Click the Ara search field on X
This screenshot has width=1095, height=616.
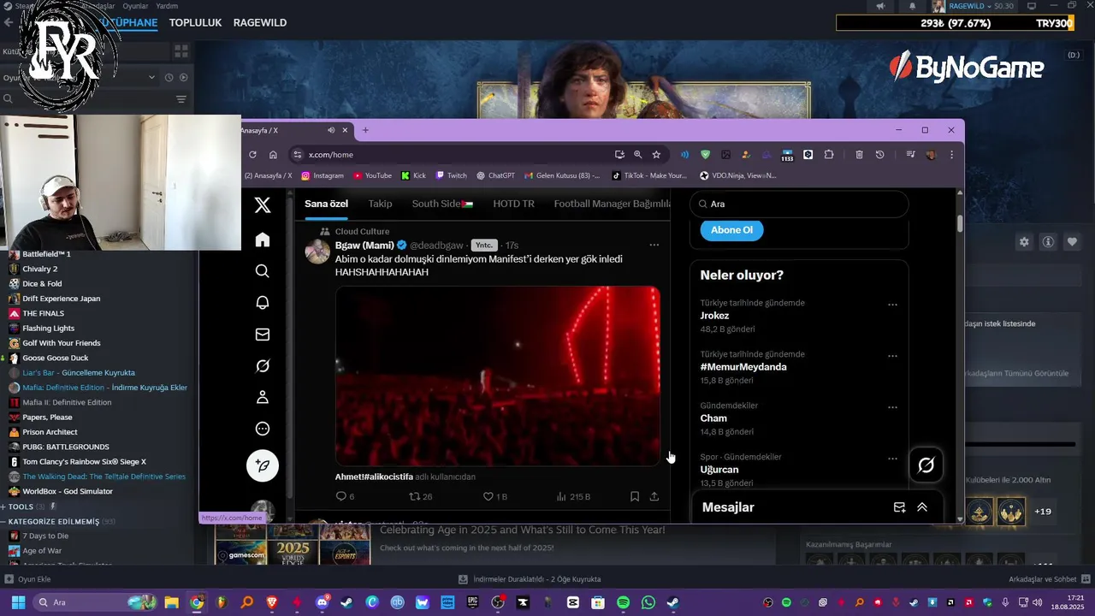799,204
